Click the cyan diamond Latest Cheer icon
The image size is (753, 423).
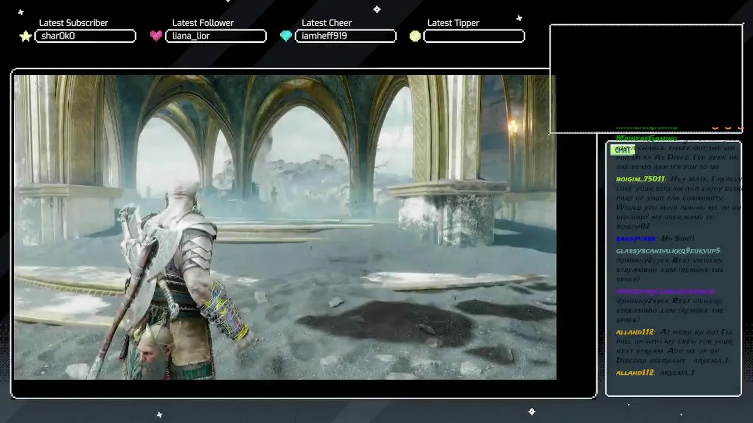coord(286,36)
